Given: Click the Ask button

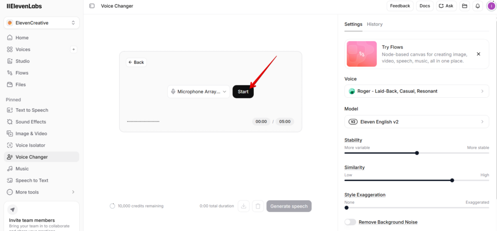Looking at the screenshot, I should click(x=447, y=6).
